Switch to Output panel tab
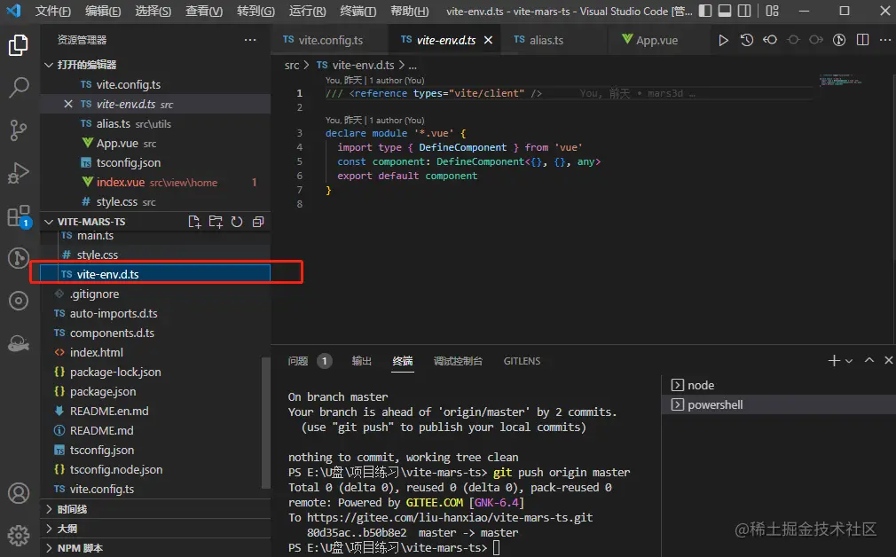The height and width of the screenshot is (557, 896). tap(362, 361)
